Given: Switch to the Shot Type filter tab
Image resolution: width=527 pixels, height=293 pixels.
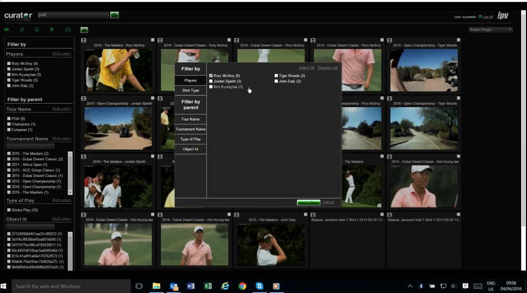Looking at the screenshot, I should [x=190, y=91].
